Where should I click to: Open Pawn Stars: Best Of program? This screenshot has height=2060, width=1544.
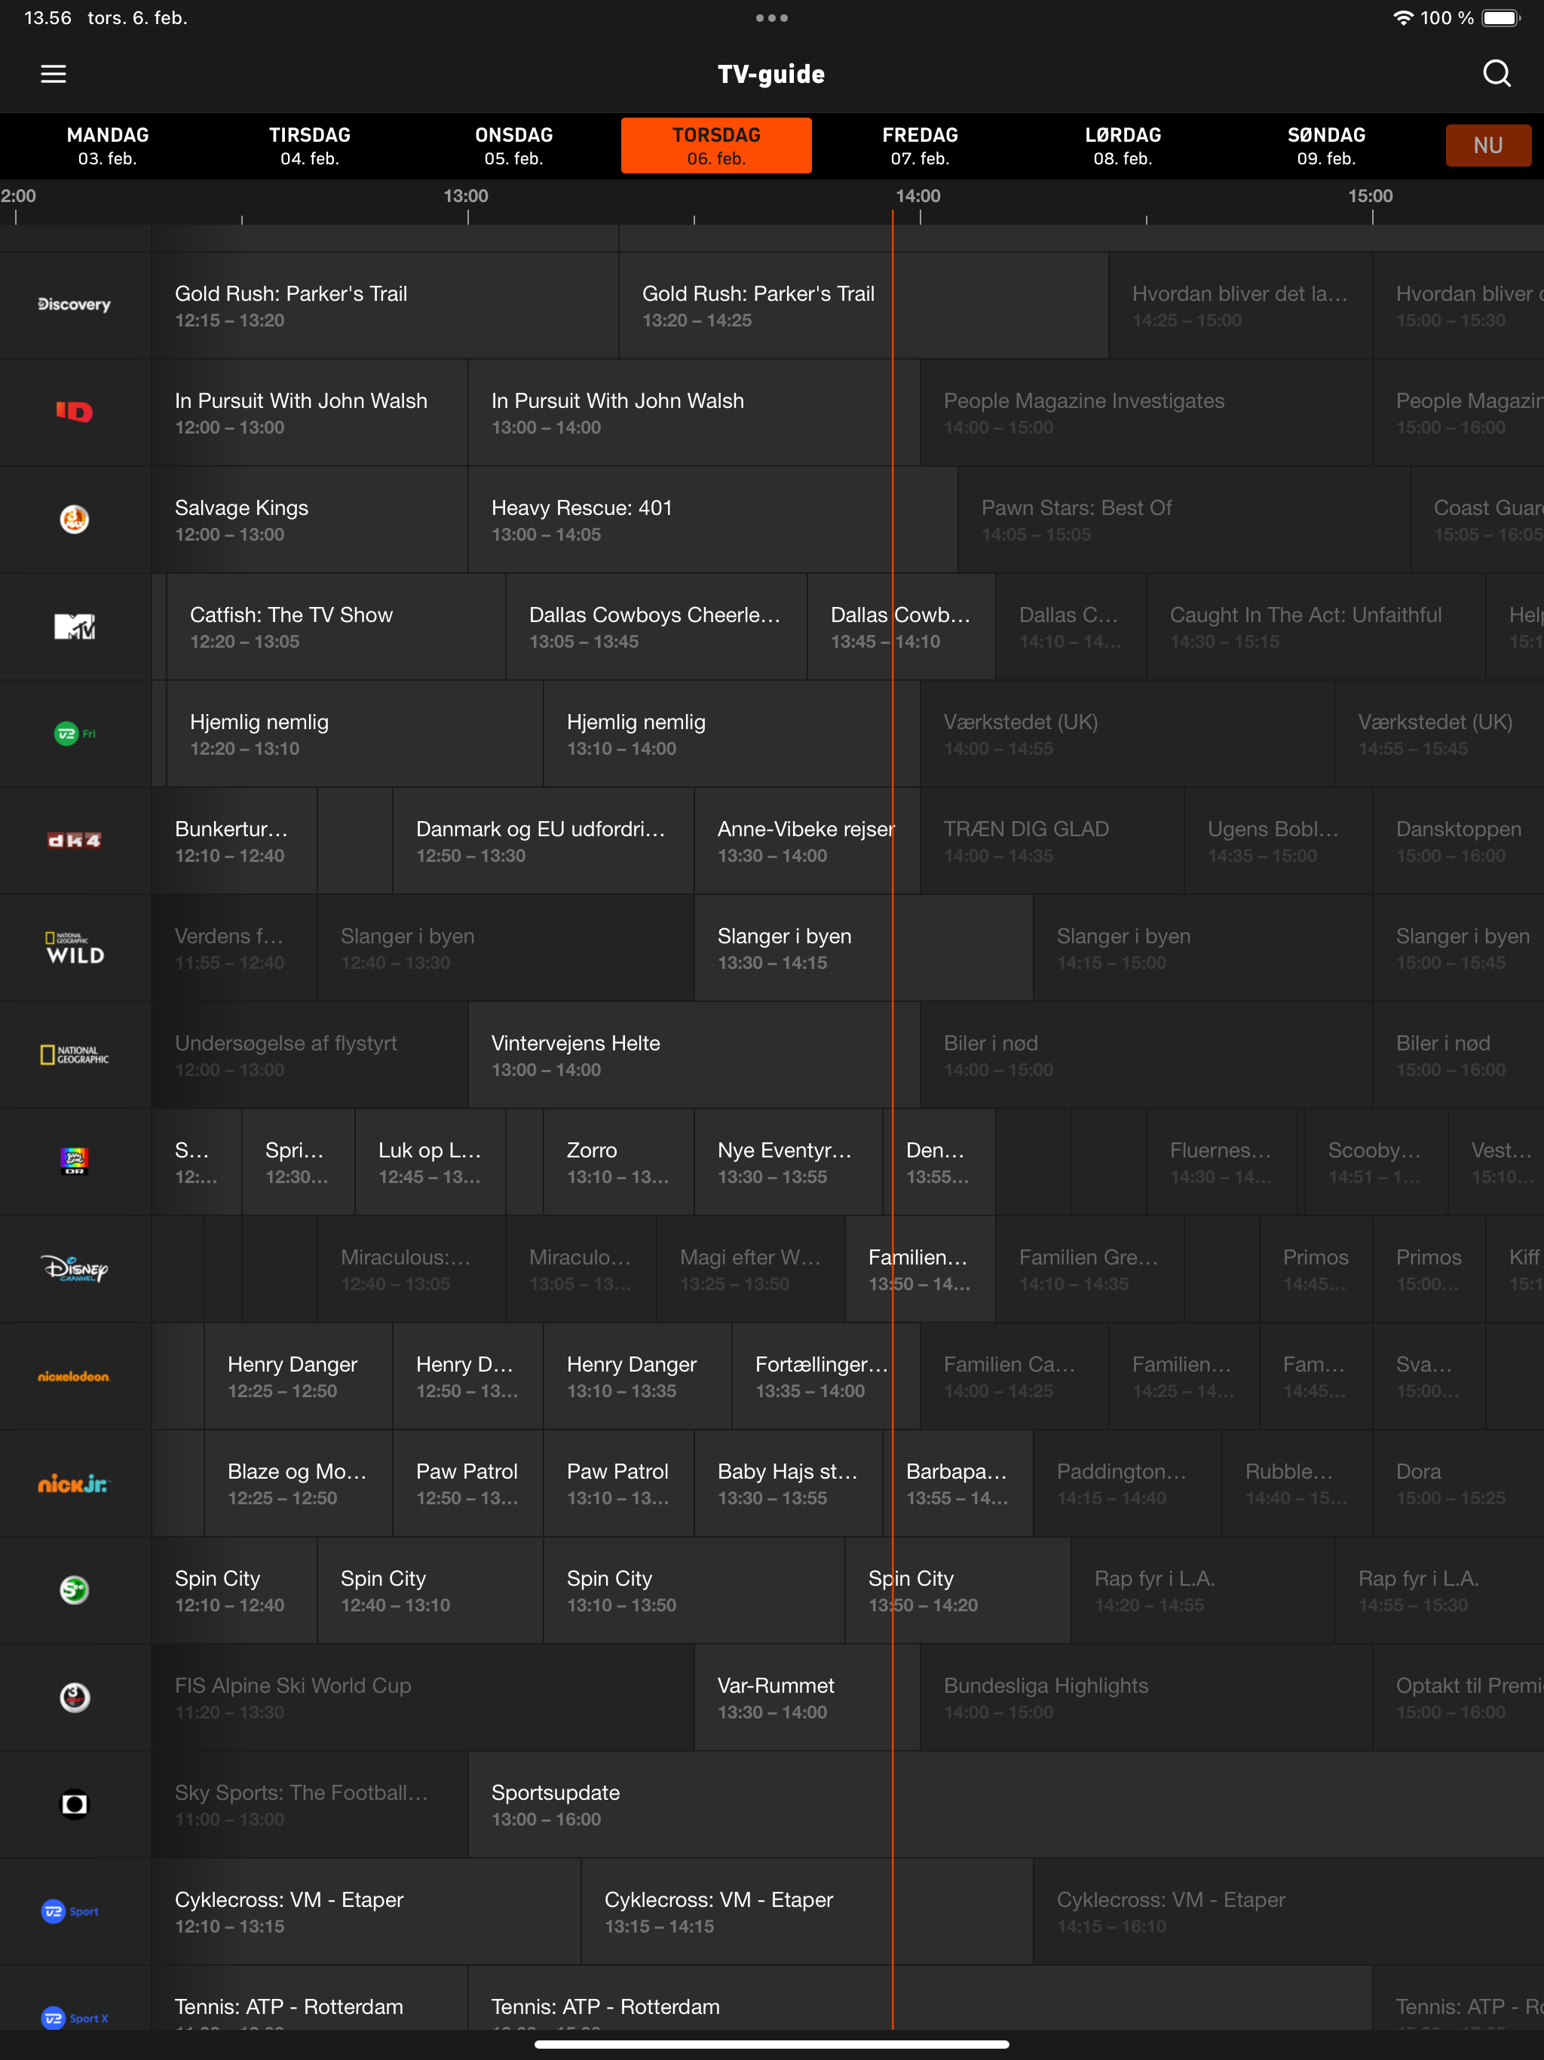1184,520
